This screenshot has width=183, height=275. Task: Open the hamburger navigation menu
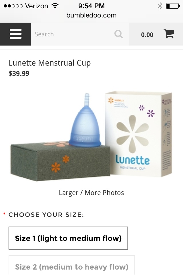tap(15, 34)
